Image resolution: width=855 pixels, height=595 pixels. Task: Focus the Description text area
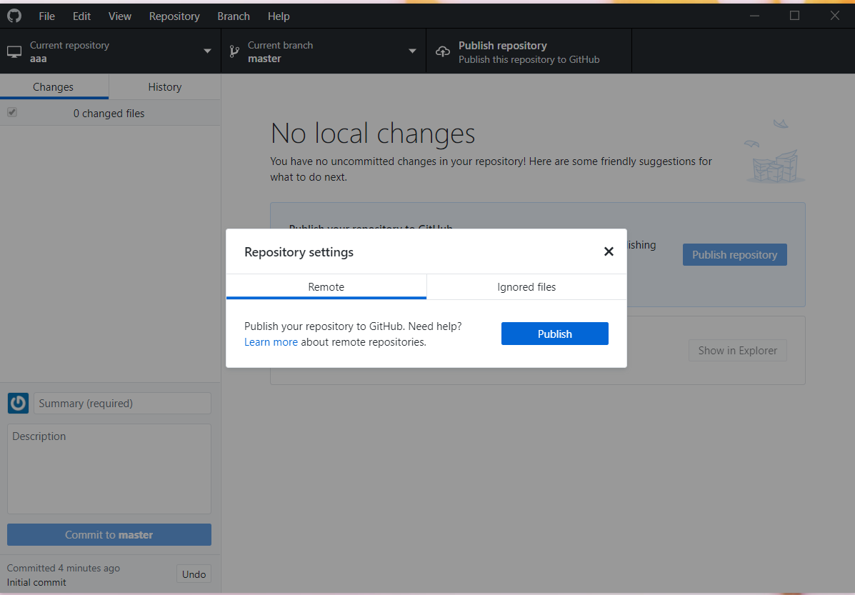[x=109, y=469]
